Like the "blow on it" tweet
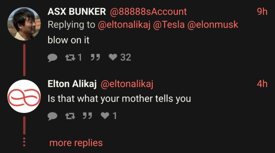275x153 pixels. point(113,57)
